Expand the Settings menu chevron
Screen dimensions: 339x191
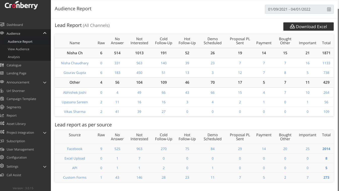click(x=45, y=167)
